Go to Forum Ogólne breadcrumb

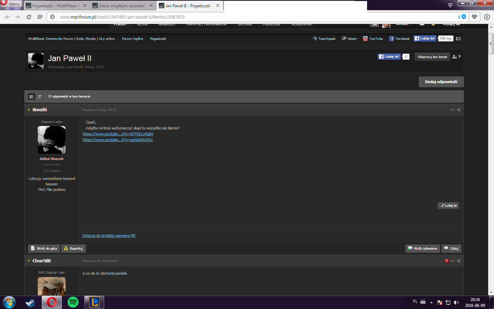tap(132, 39)
